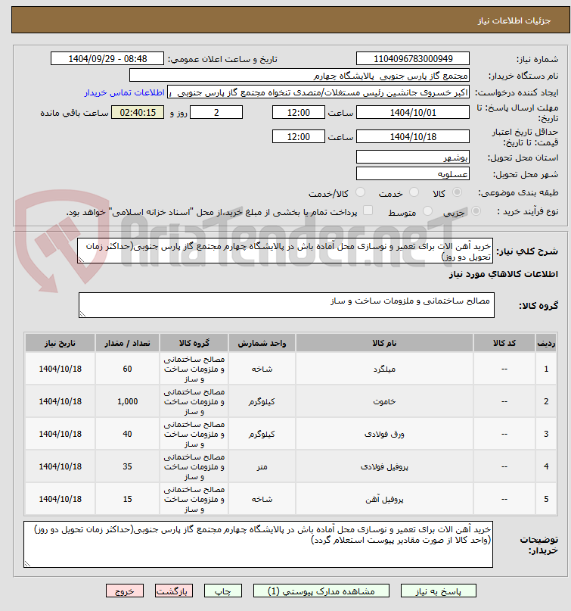The height and width of the screenshot is (611, 571).
Task: Click the چاپ print button
Action: click(x=223, y=591)
